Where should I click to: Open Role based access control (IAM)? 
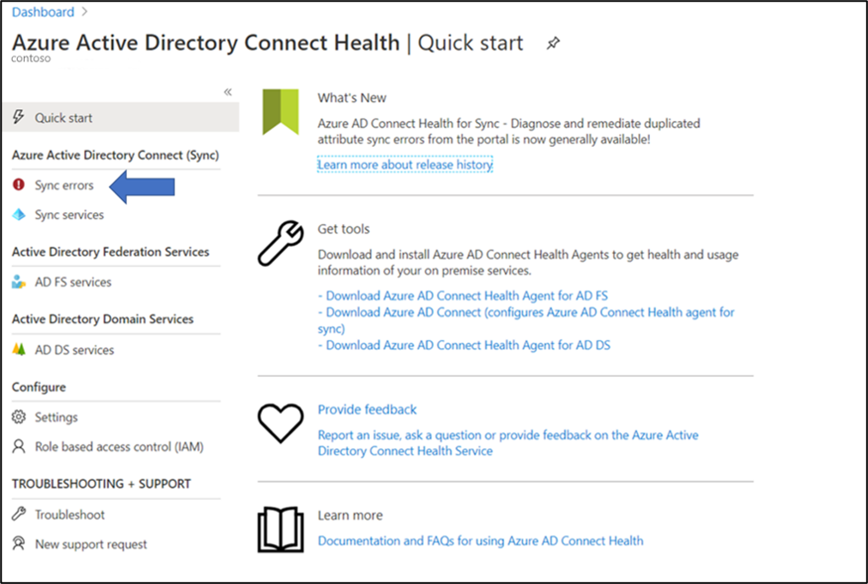(x=119, y=447)
